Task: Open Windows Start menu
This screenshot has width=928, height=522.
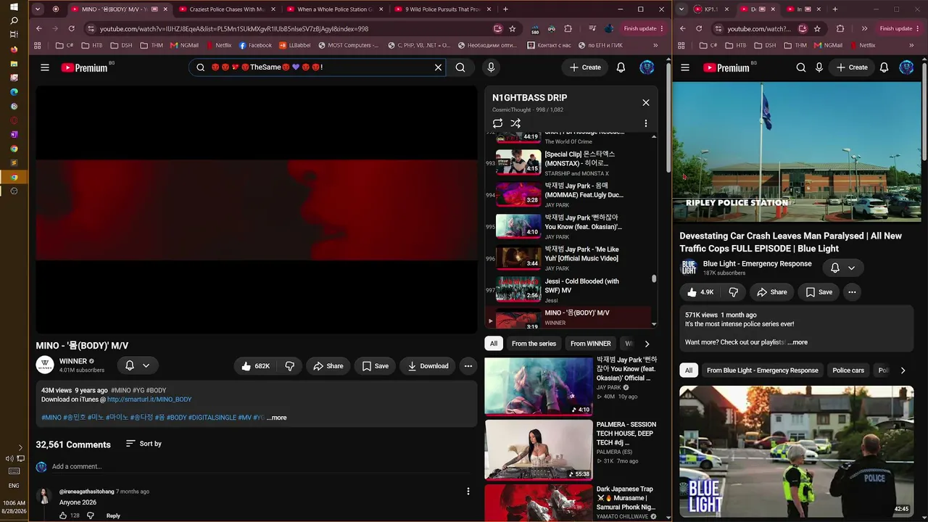Action: [14, 7]
